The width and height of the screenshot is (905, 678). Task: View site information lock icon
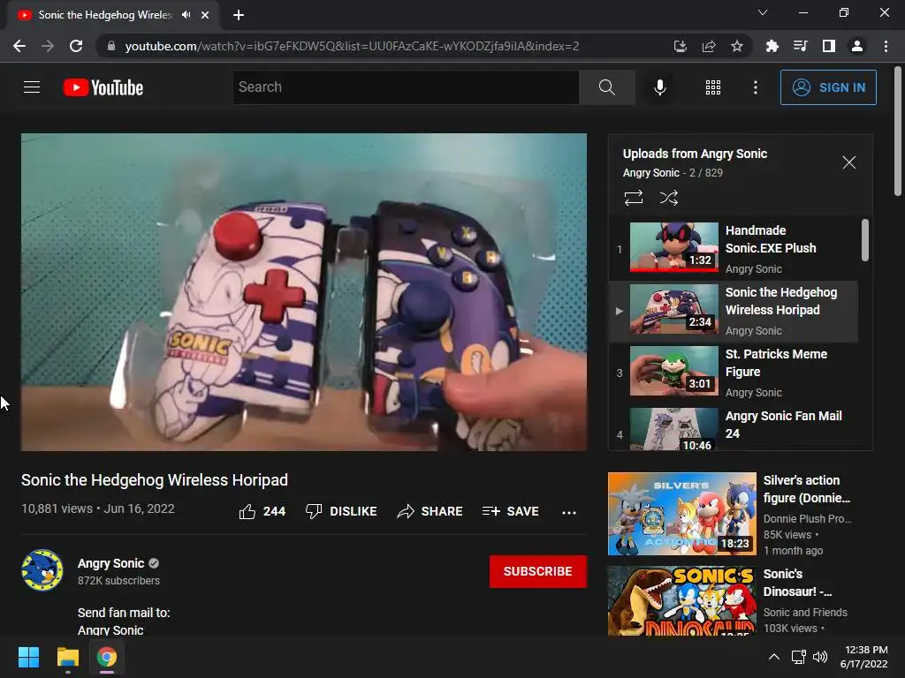[x=110, y=46]
